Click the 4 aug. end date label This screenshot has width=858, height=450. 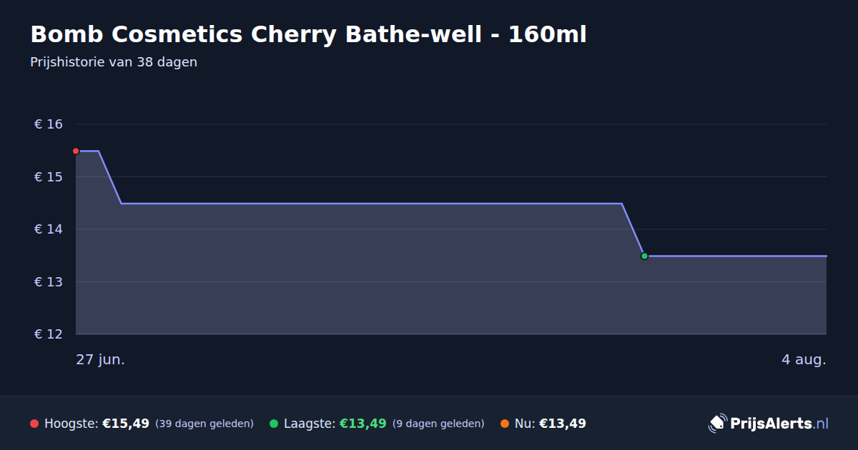[804, 359]
